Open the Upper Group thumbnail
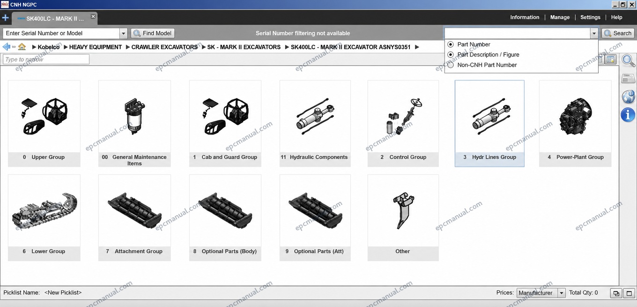The width and height of the screenshot is (637, 307). pyautogui.click(x=44, y=123)
